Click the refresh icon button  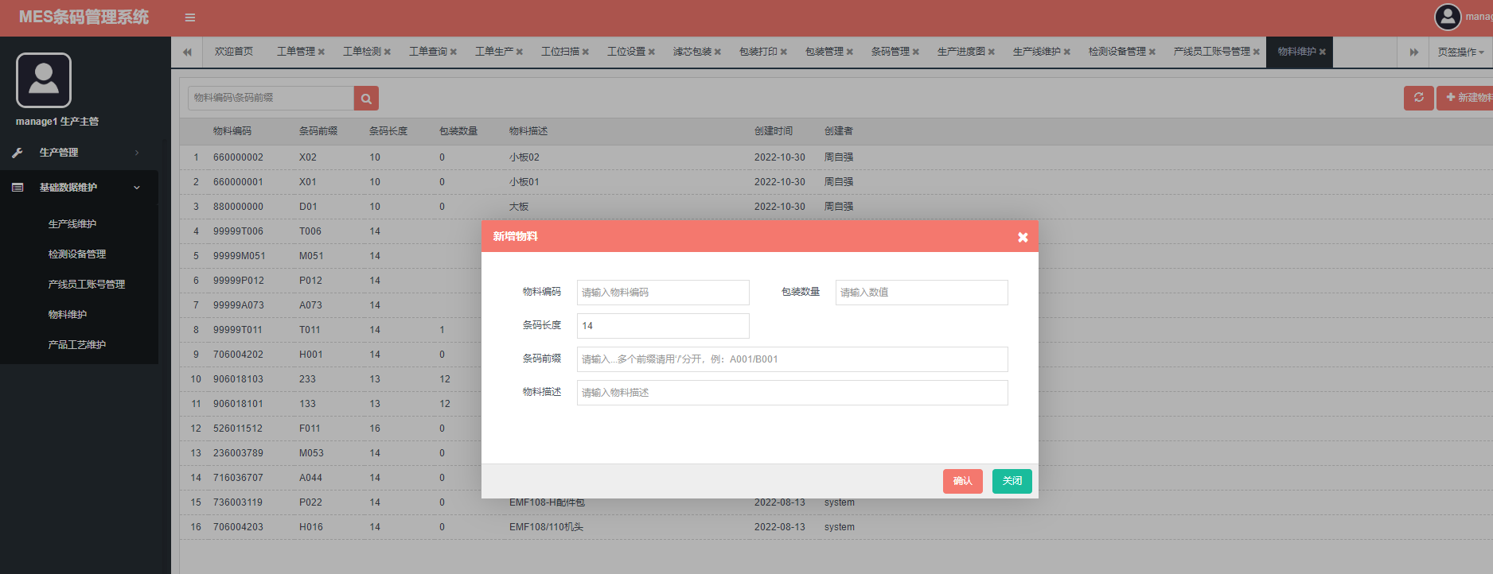pos(1418,98)
